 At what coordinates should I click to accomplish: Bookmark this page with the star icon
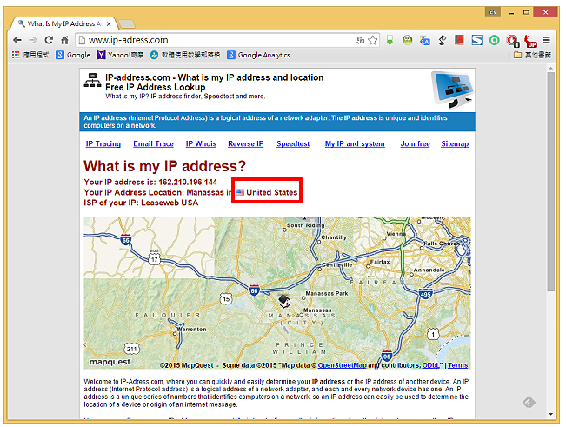[372, 40]
